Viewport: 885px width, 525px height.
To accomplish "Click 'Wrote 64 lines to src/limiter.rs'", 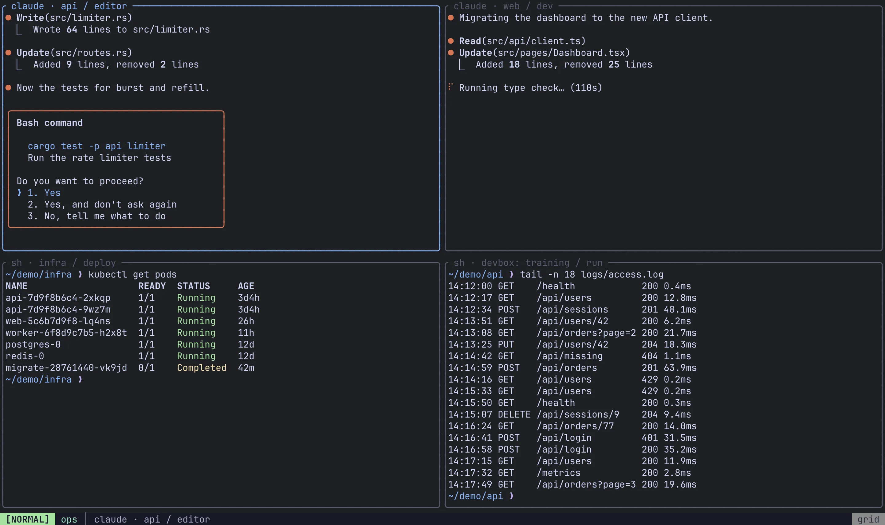I will [121, 29].
